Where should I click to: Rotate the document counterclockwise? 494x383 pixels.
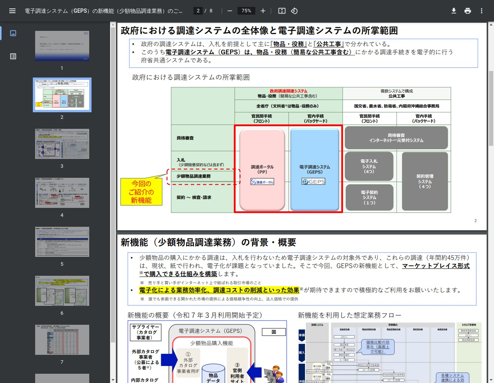coord(294,11)
